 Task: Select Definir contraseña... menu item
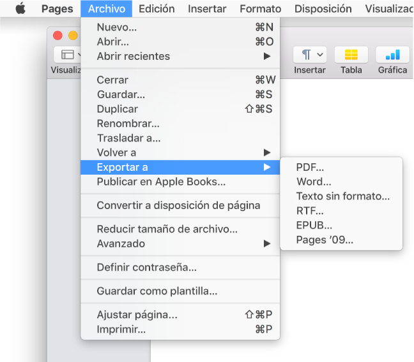(180, 267)
